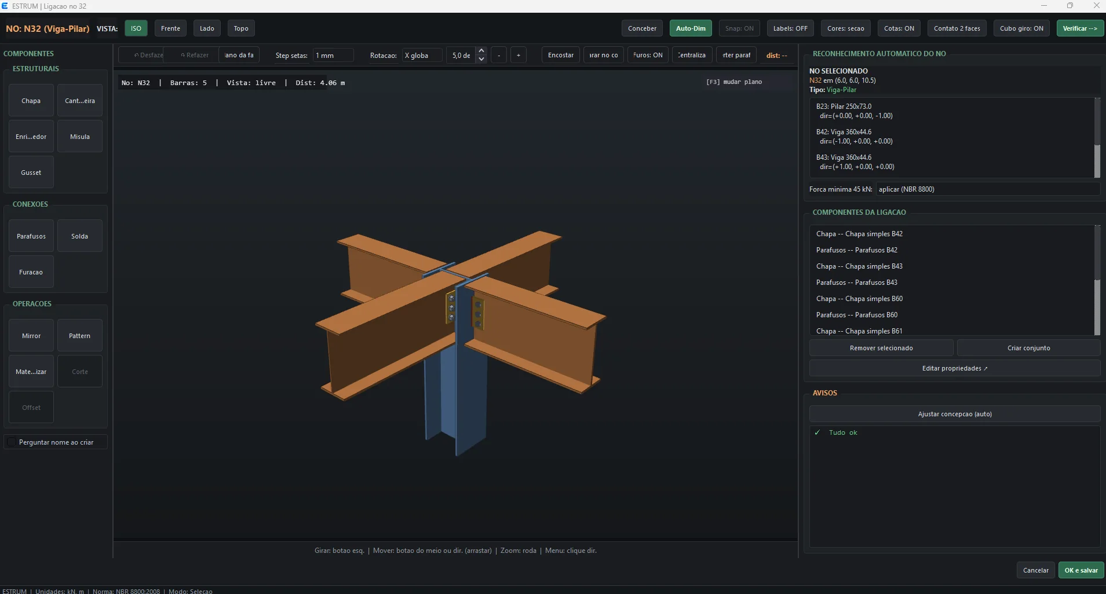Add Parafusos connection
The width and height of the screenshot is (1106, 594).
[31, 236]
